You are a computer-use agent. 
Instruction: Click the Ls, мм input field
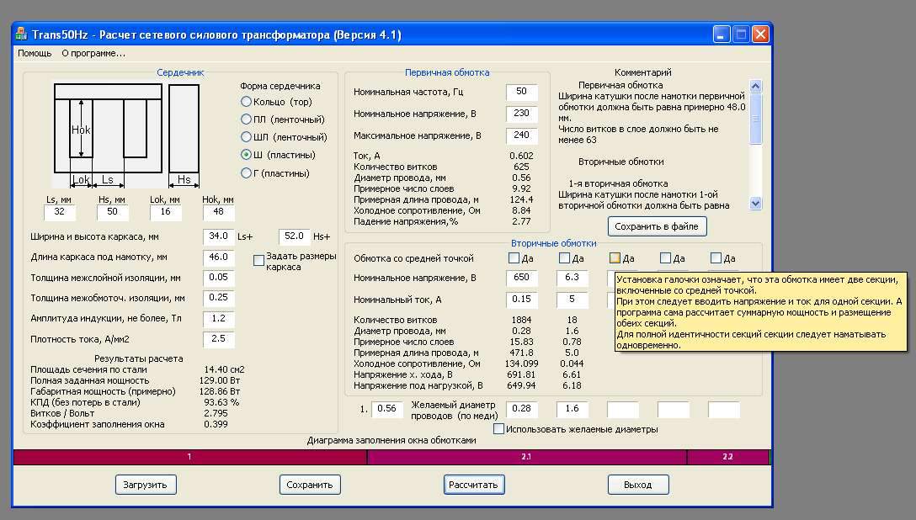[x=60, y=213]
